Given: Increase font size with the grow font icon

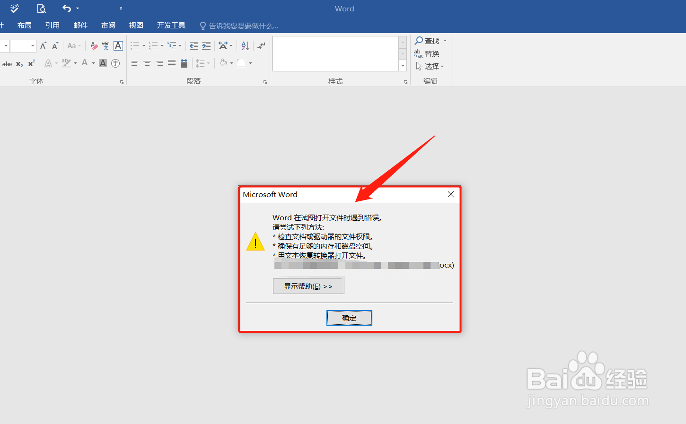Looking at the screenshot, I should click(x=43, y=46).
